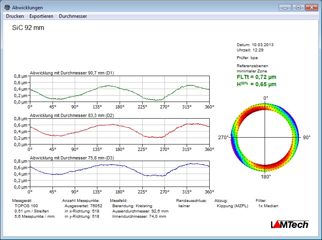Click the 1x Median filter text
The width and height of the screenshot is (322, 240).
(x=268, y=206)
